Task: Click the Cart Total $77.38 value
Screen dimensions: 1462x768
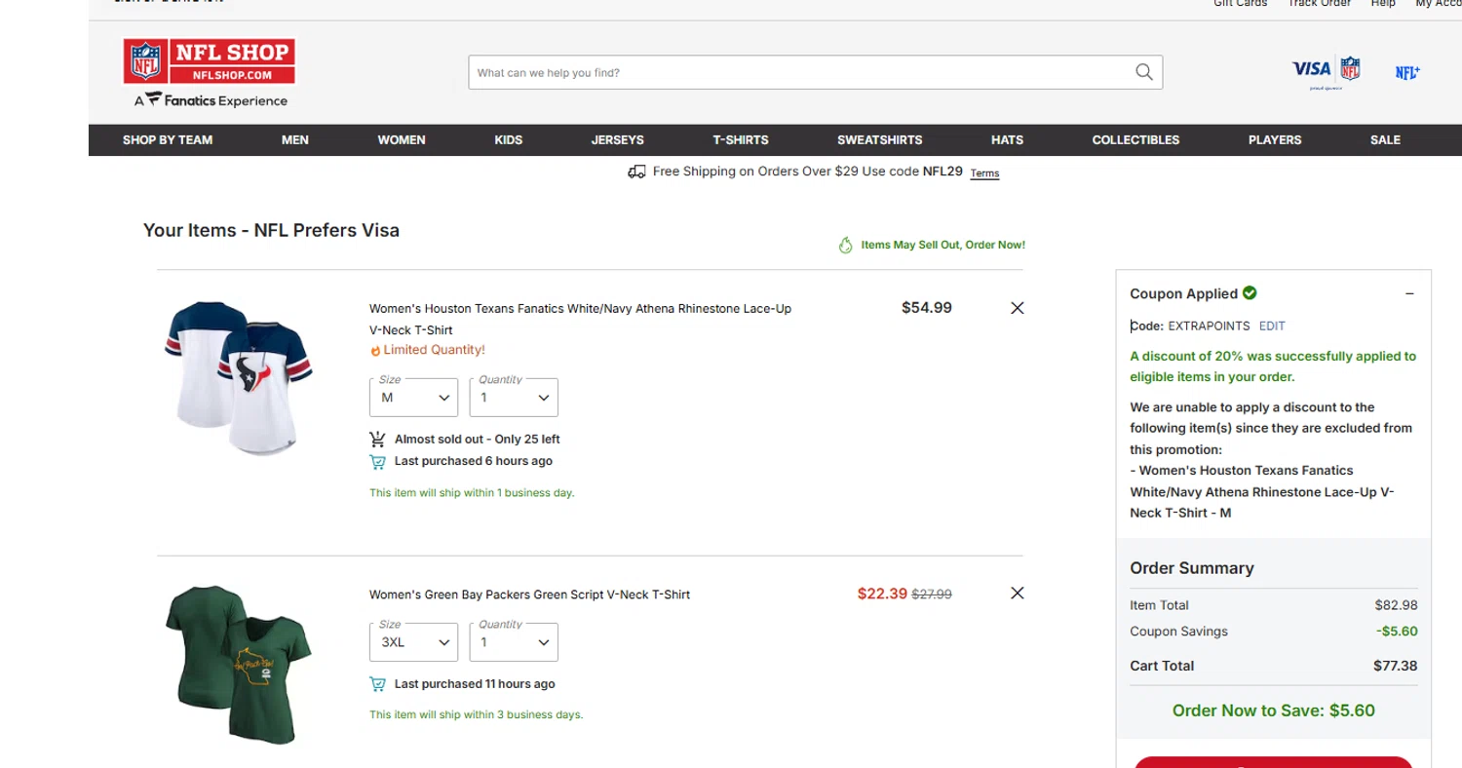Action: coord(1395,666)
